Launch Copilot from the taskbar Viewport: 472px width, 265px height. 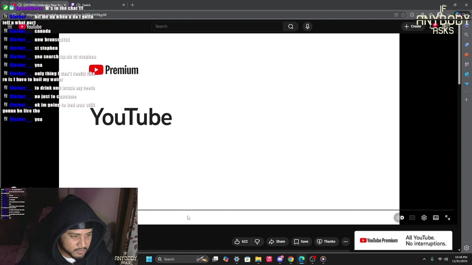point(226,259)
